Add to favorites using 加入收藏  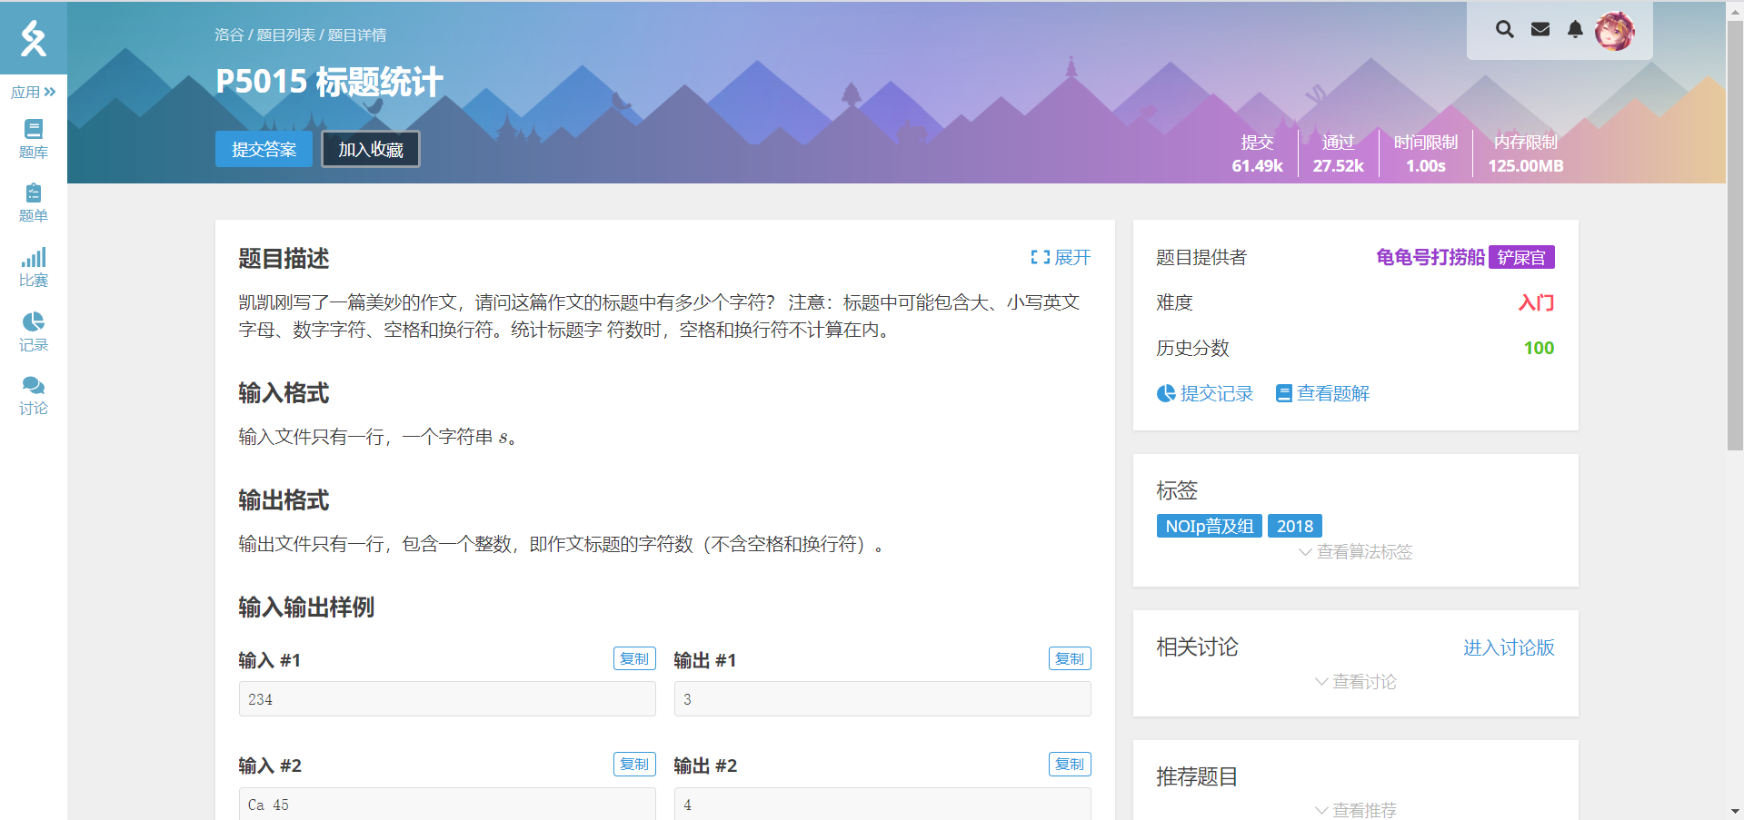pyautogui.click(x=370, y=149)
